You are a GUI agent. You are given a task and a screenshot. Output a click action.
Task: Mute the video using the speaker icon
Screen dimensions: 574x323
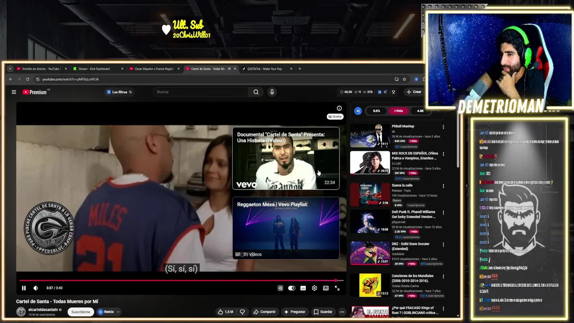[x=36, y=288]
